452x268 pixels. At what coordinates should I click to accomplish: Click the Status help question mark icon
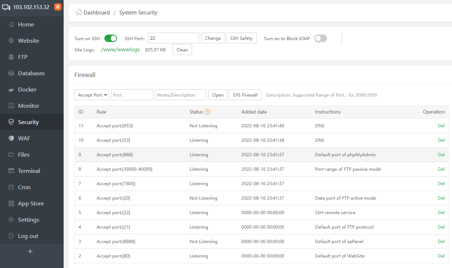[207, 112]
